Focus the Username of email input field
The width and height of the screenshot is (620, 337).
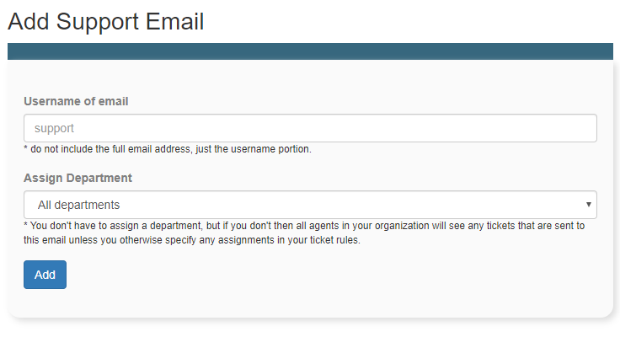click(310, 128)
